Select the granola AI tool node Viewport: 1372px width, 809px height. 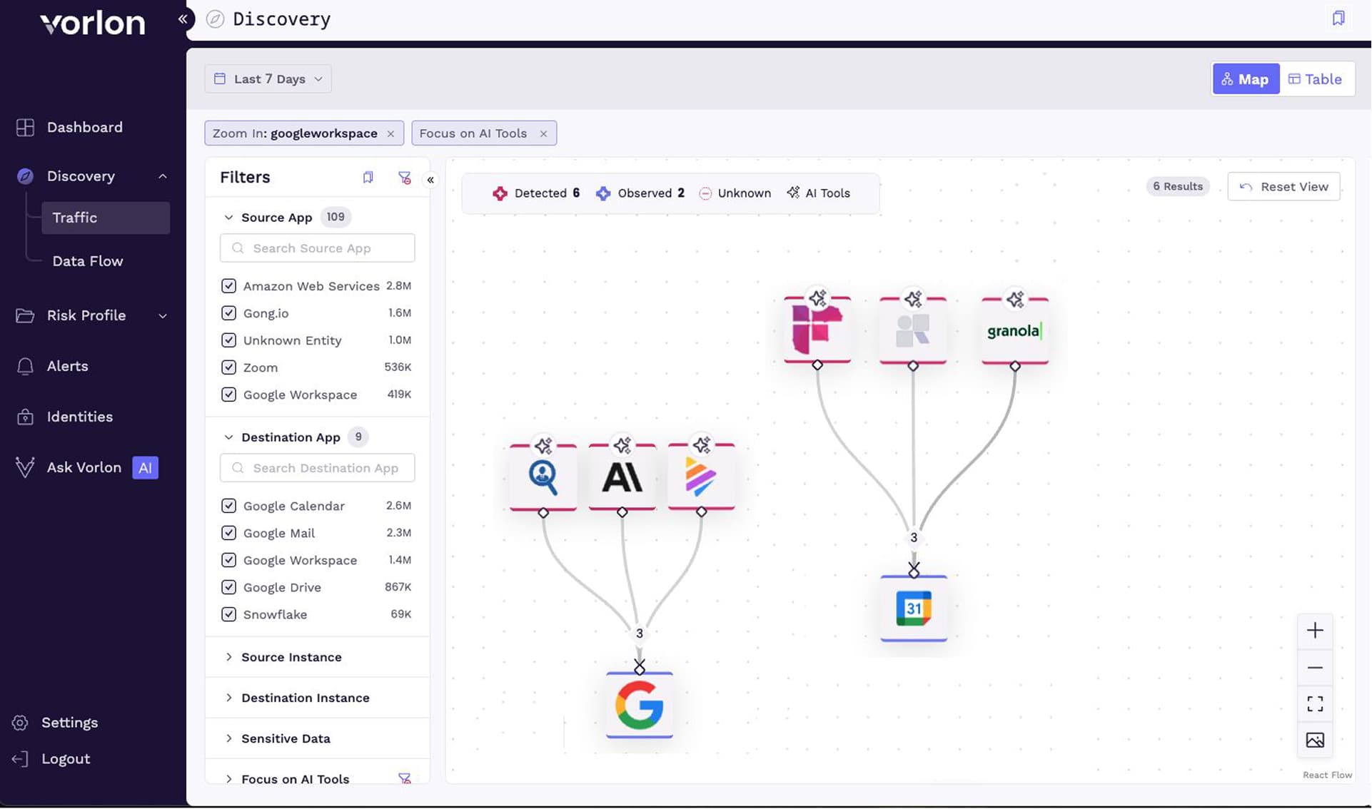click(1014, 331)
